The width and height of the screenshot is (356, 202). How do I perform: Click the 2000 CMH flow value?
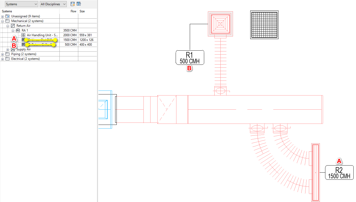click(70, 35)
